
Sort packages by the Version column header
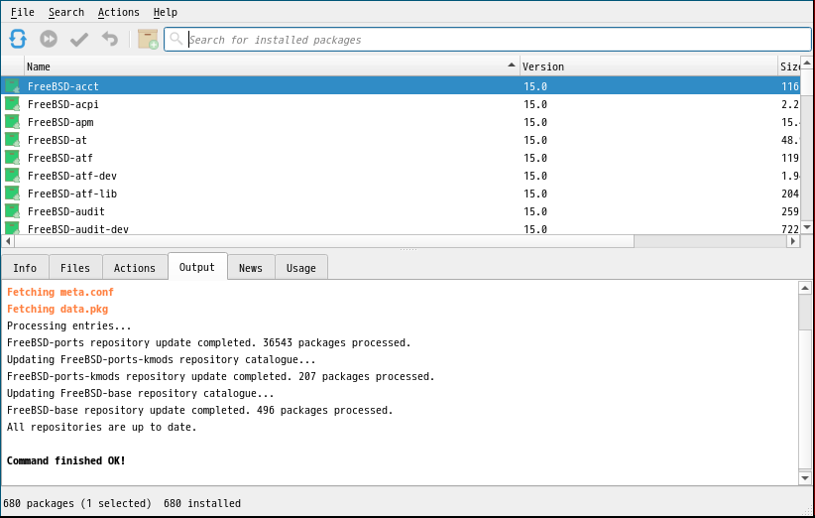point(644,66)
